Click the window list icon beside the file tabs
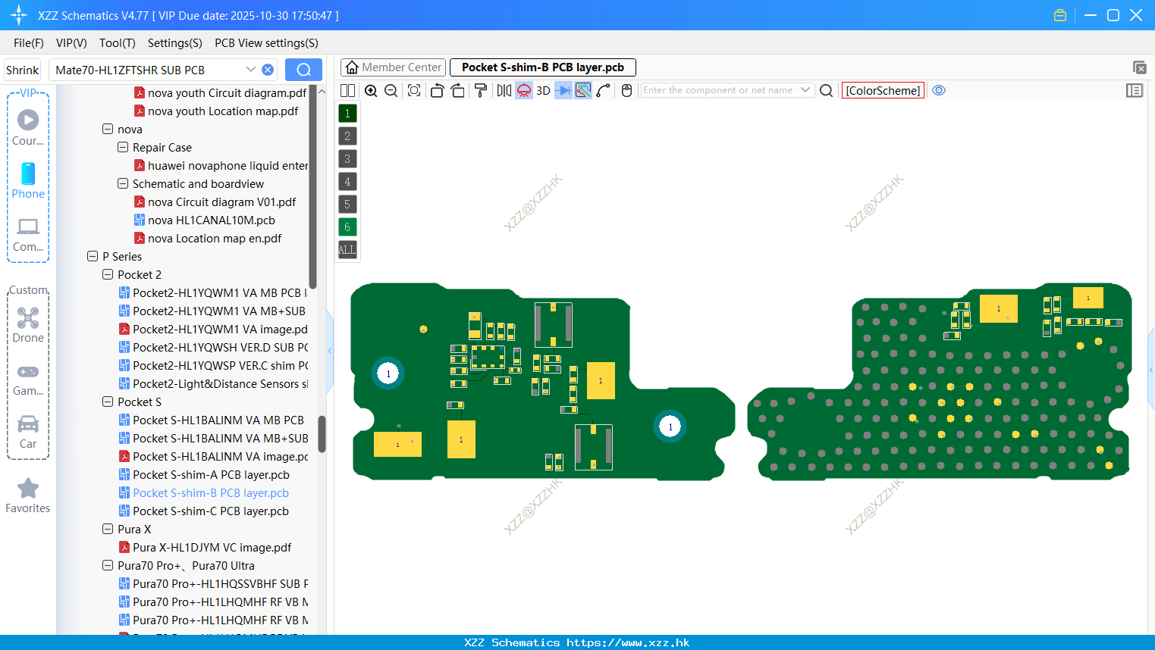1155x650 pixels. click(x=1139, y=67)
